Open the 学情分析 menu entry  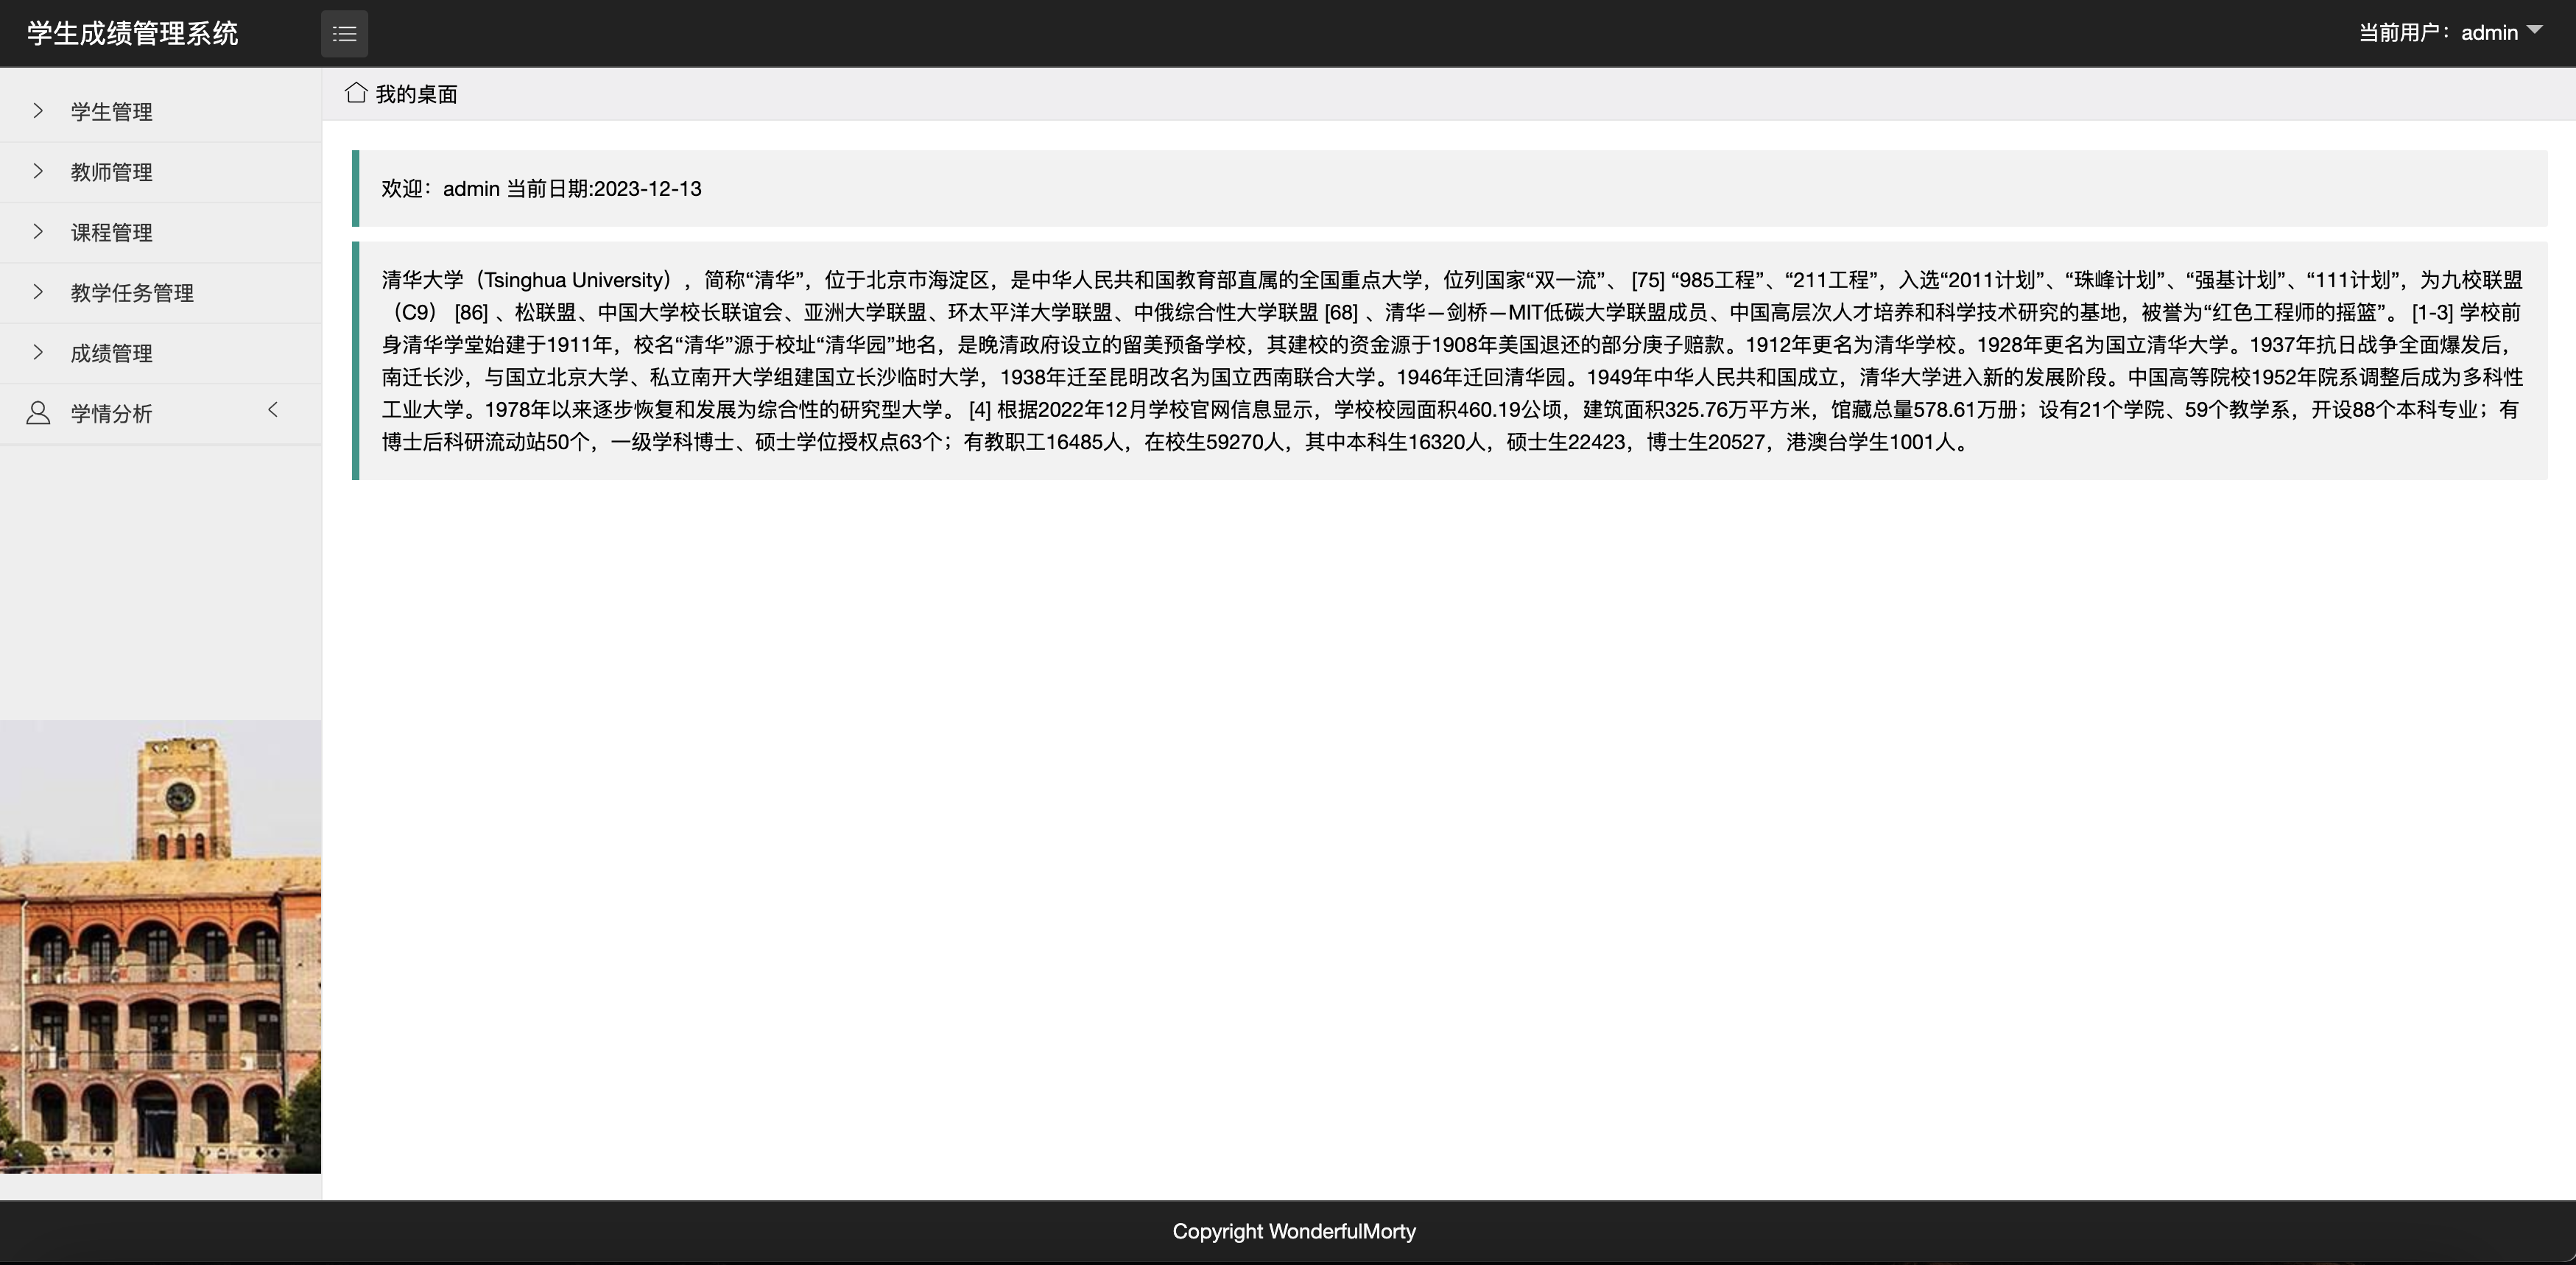112,414
